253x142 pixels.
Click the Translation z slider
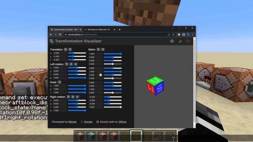pos(77,60)
